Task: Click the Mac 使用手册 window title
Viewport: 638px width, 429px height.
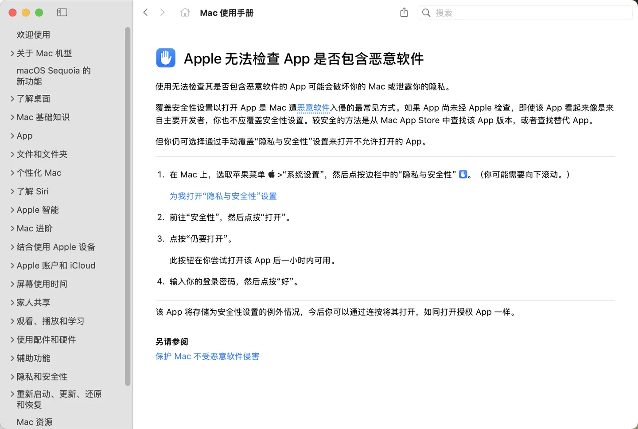Action: pos(226,13)
